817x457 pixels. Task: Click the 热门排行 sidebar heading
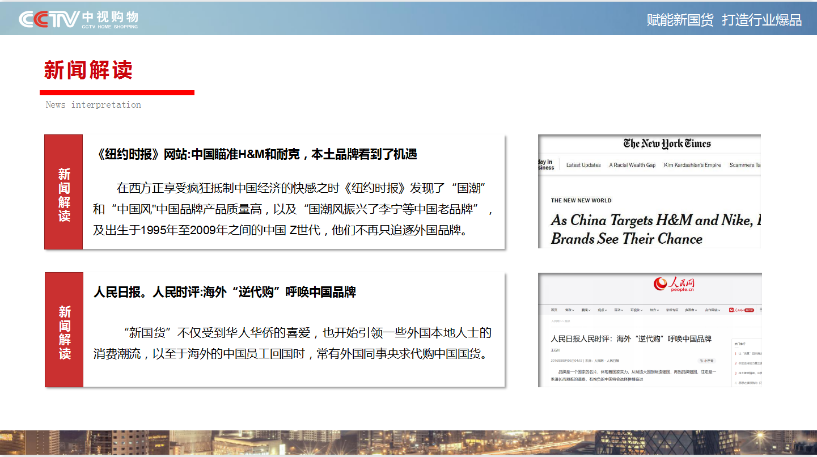740,344
